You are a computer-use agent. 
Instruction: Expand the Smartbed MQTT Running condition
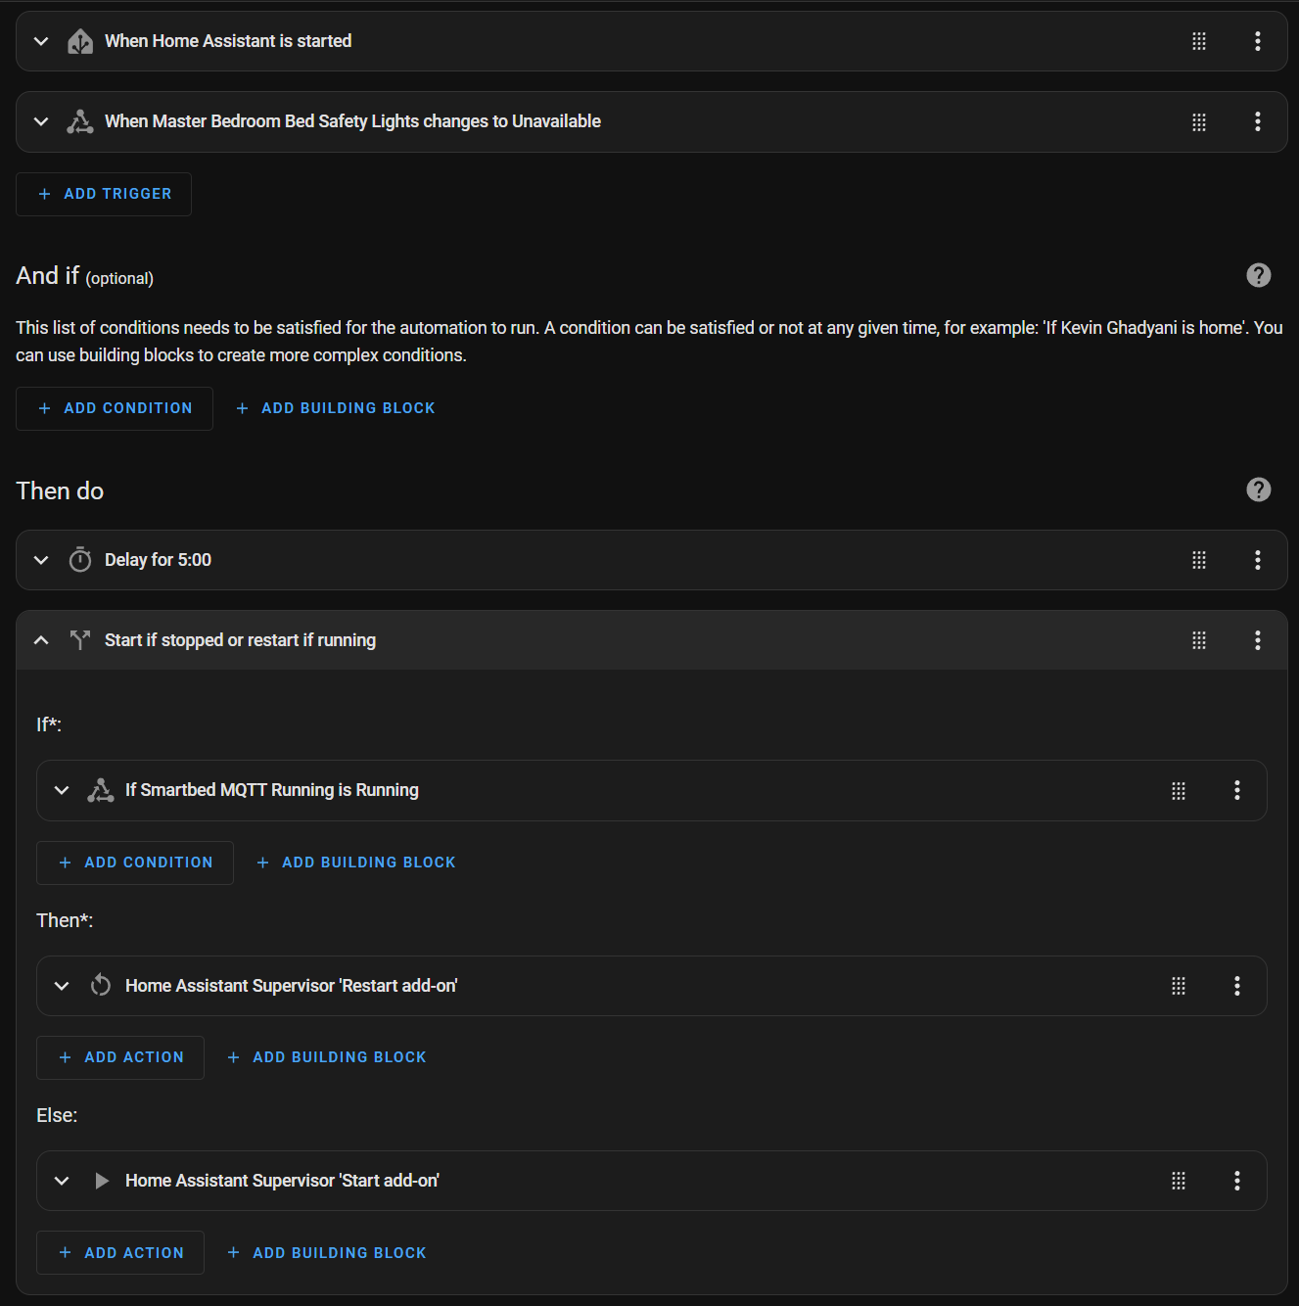[x=62, y=790]
